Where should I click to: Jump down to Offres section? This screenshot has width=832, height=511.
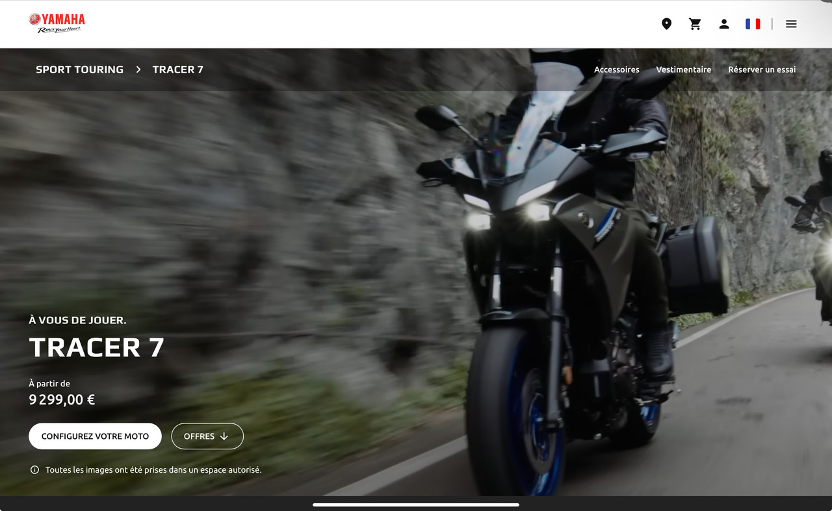tap(207, 436)
